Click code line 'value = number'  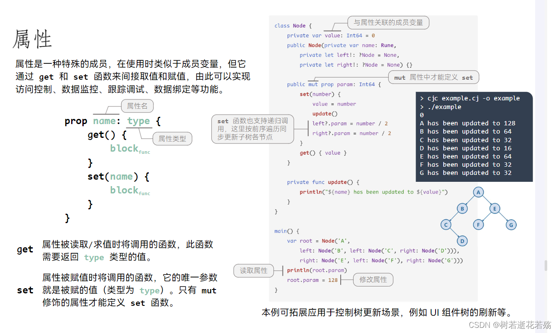point(334,104)
